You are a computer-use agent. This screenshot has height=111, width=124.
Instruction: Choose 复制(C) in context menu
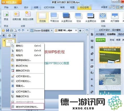coord(27,46)
